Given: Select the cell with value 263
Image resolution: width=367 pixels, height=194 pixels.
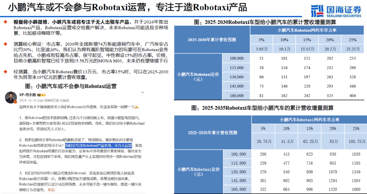Looking at the screenshot, I should (x=330, y=77).
